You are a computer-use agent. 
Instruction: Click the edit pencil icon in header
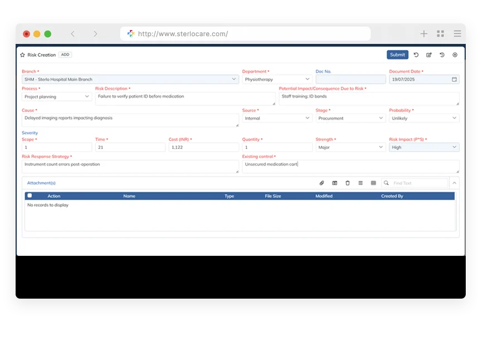point(429,55)
